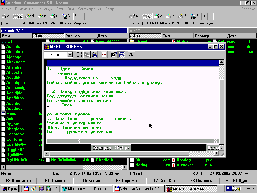257x193 pixels.
Task: Select drive c in right panel
Action: [x=146, y=16]
